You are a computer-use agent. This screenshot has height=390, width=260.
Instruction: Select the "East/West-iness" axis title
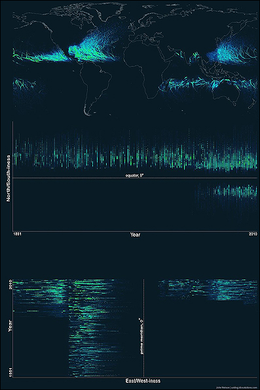(x=143, y=381)
